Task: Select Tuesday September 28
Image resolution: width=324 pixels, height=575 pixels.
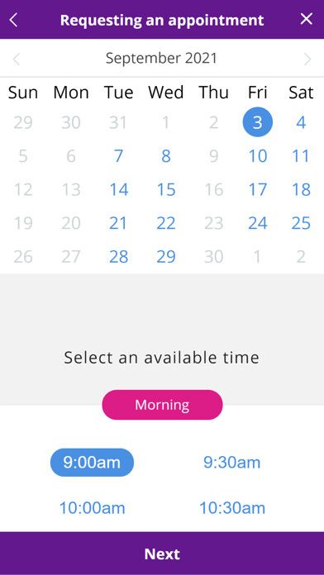Action: (x=118, y=257)
